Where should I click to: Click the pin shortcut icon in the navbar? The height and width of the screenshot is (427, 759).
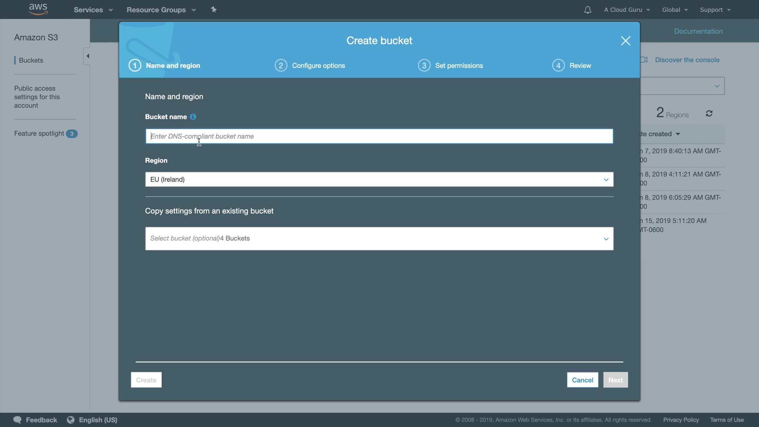pos(214,9)
